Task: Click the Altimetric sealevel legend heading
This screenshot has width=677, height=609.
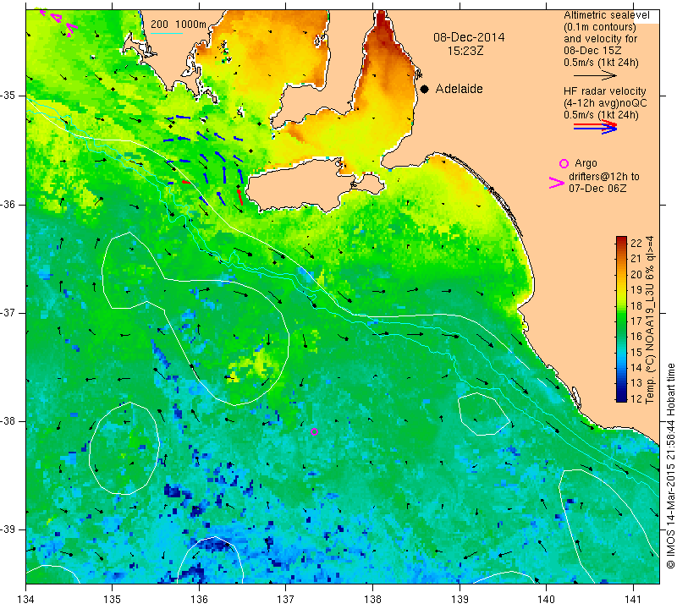Action: [x=607, y=15]
